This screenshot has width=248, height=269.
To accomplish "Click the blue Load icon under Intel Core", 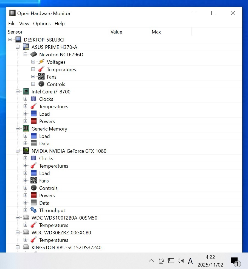I will [x=33, y=113].
